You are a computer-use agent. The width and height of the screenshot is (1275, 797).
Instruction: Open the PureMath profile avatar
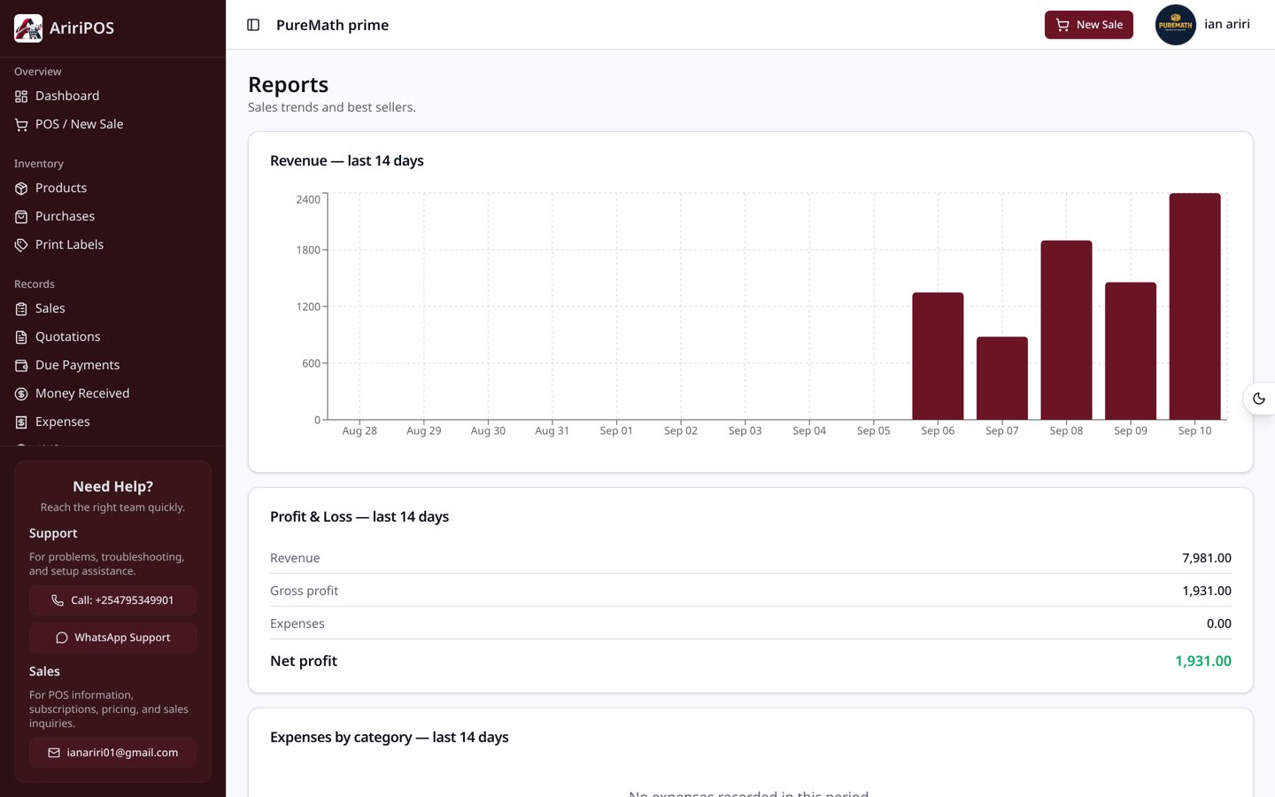1176,25
